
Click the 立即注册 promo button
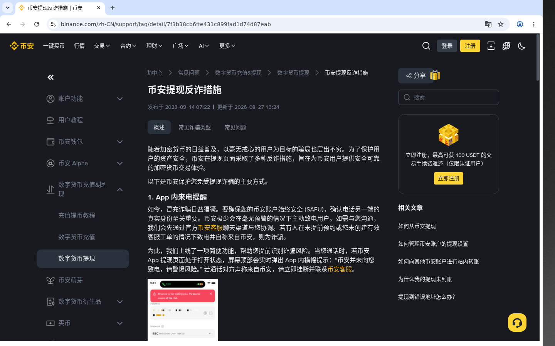449,178
